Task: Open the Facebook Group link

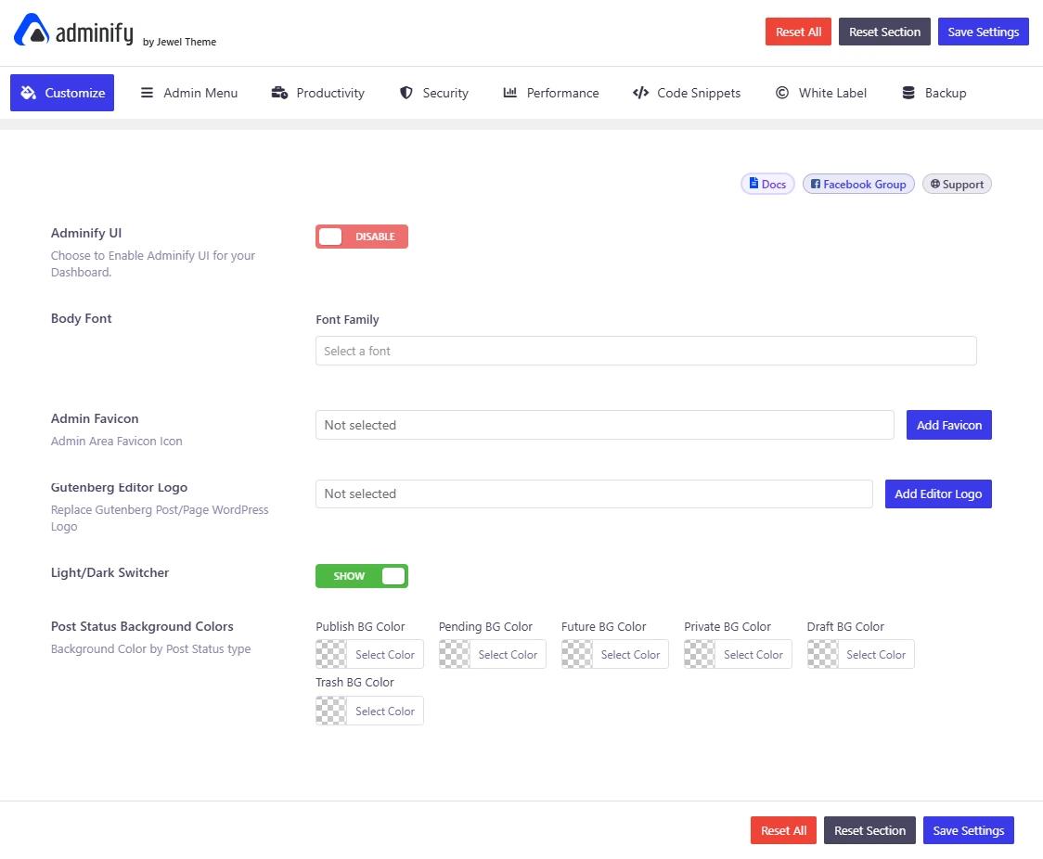Action: click(857, 184)
